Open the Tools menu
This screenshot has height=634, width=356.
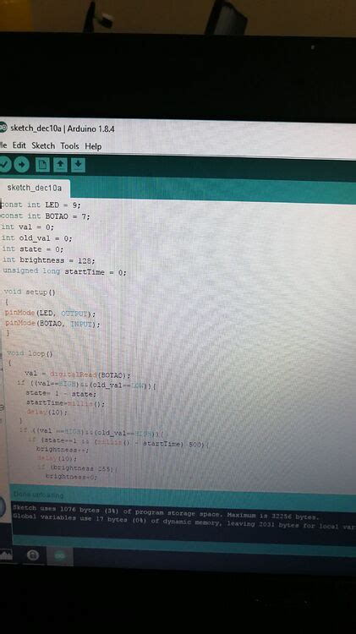pos(69,146)
